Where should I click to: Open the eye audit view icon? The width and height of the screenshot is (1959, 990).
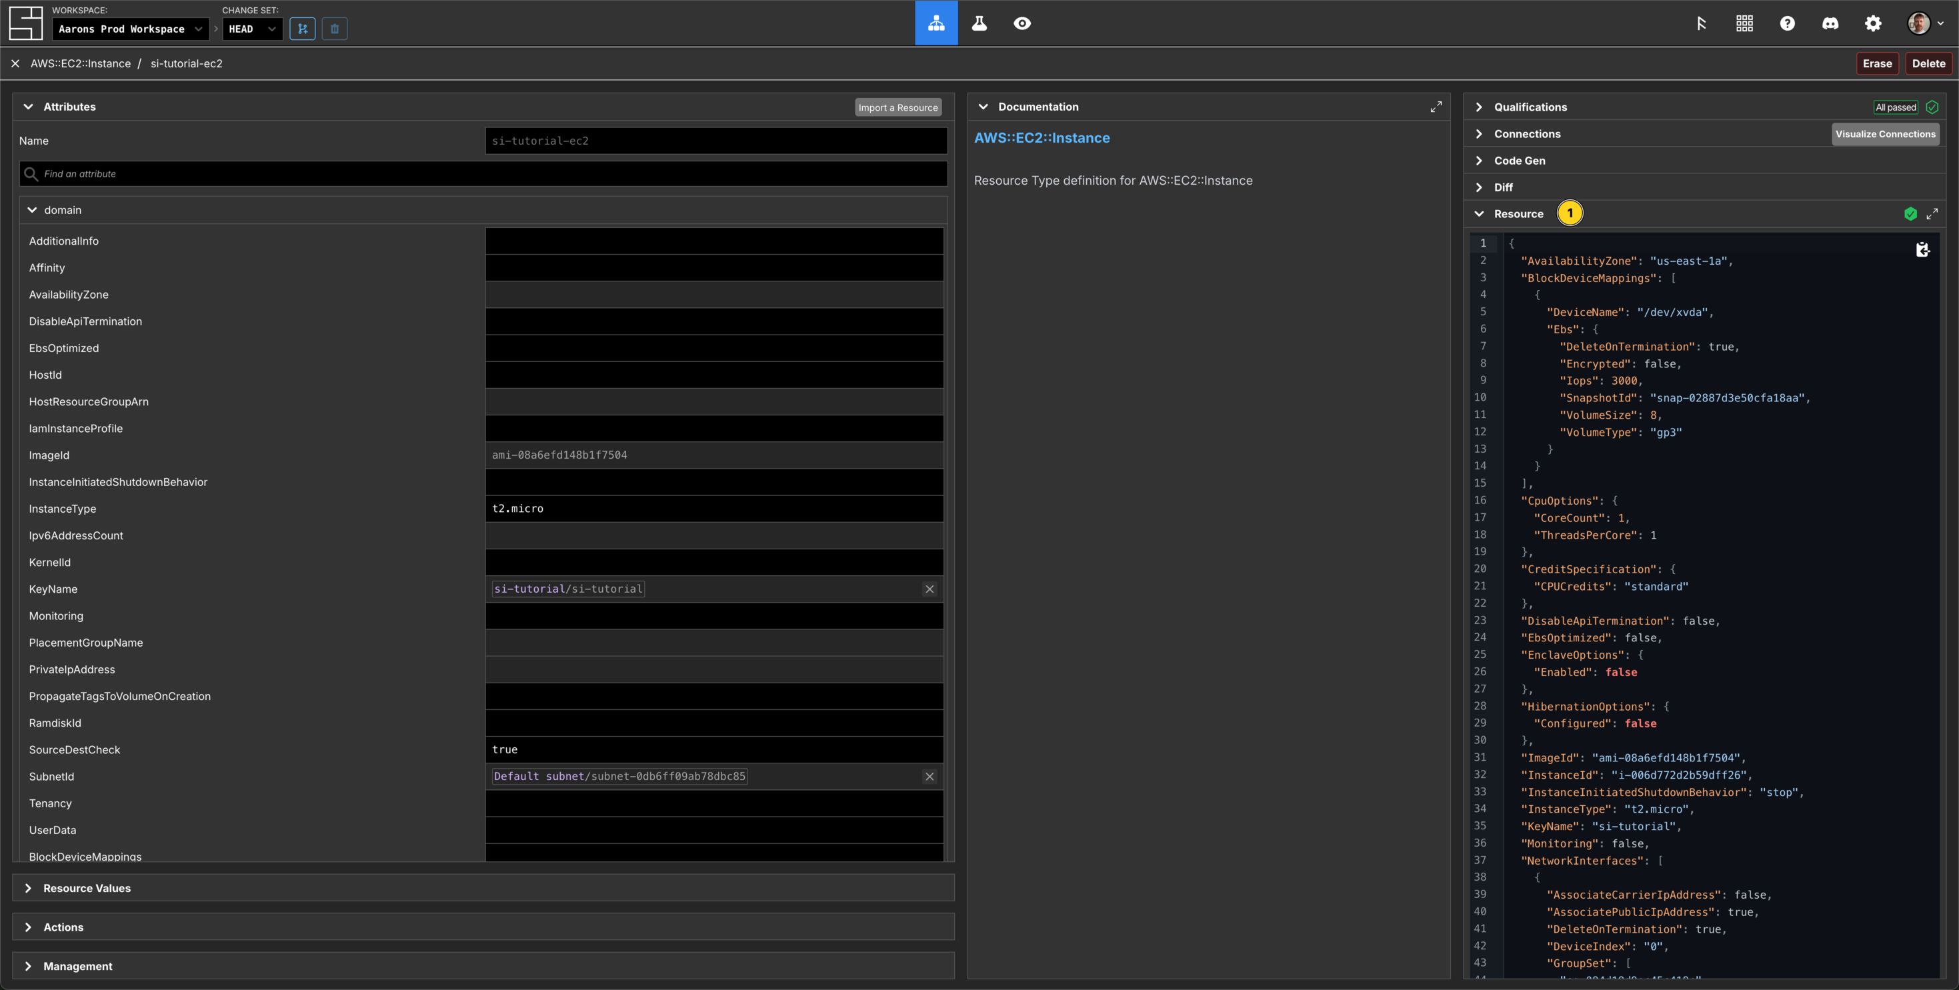[1022, 23]
